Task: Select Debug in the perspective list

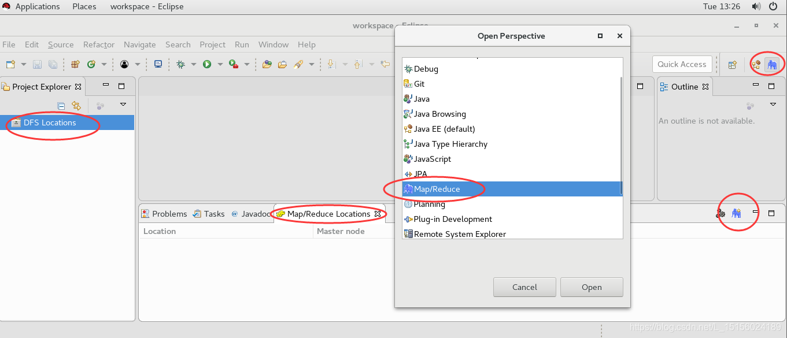Action: [511, 69]
